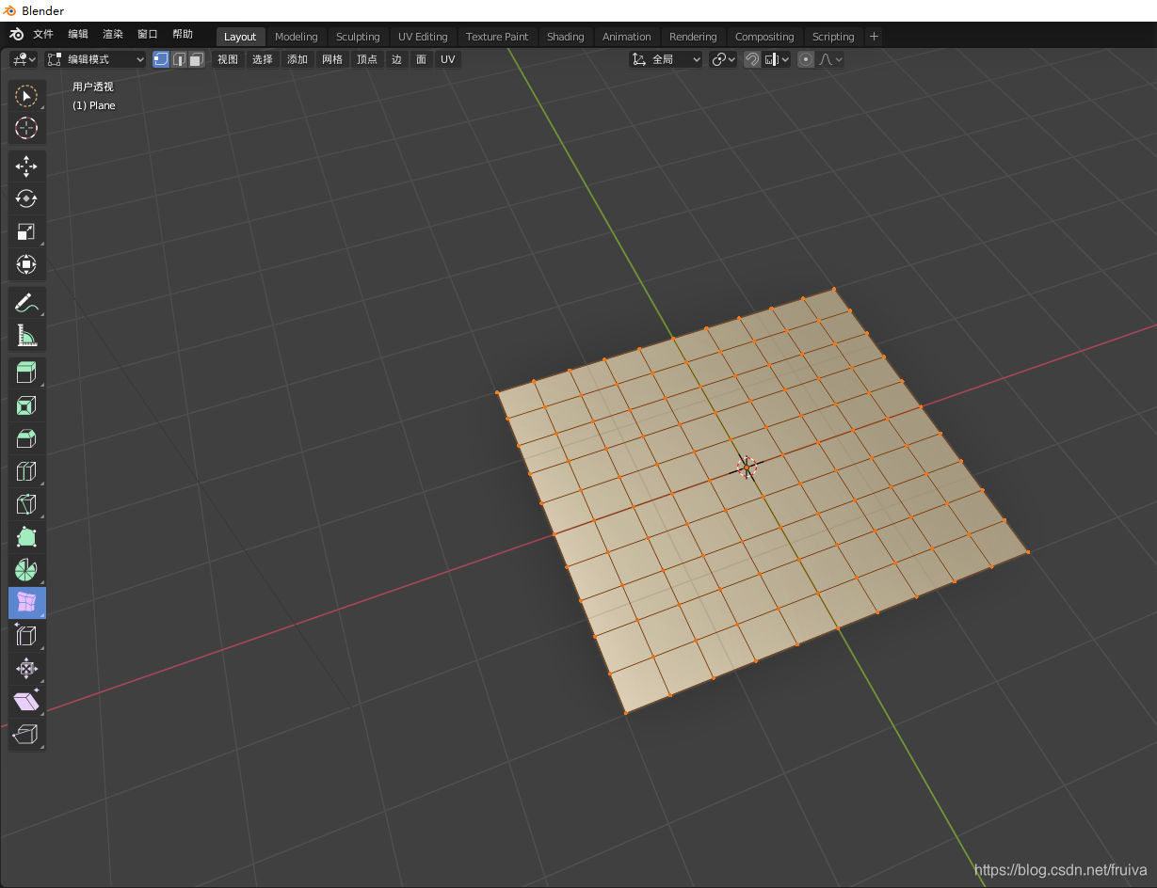Viewport: 1157px width, 888px height.
Task: Select the Loop Cut tool
Action: point(26,471)
